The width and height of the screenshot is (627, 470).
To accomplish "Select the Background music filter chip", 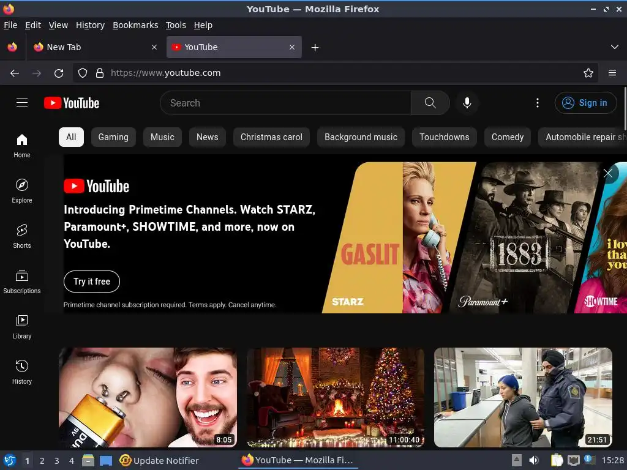I will pyautogui.click(x=361, y=137).
